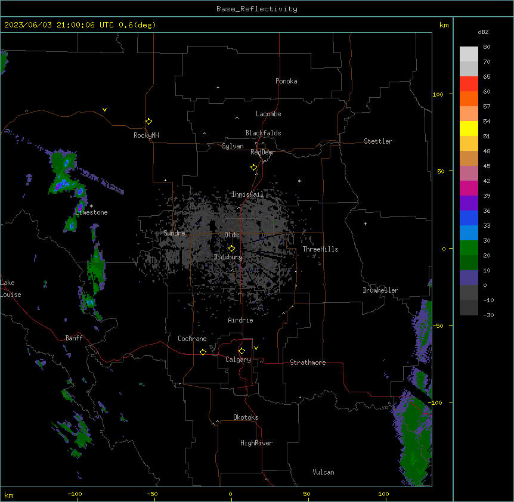The width and height of the screenshot is (514, 502).
Task: Click the ThreeHills label
Action: click(x=320, y=249)
